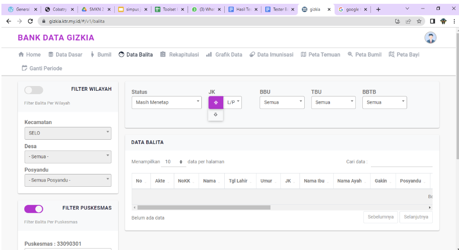Click the Belum ada data text
This screenshot has width=459, height=250.
148,218
